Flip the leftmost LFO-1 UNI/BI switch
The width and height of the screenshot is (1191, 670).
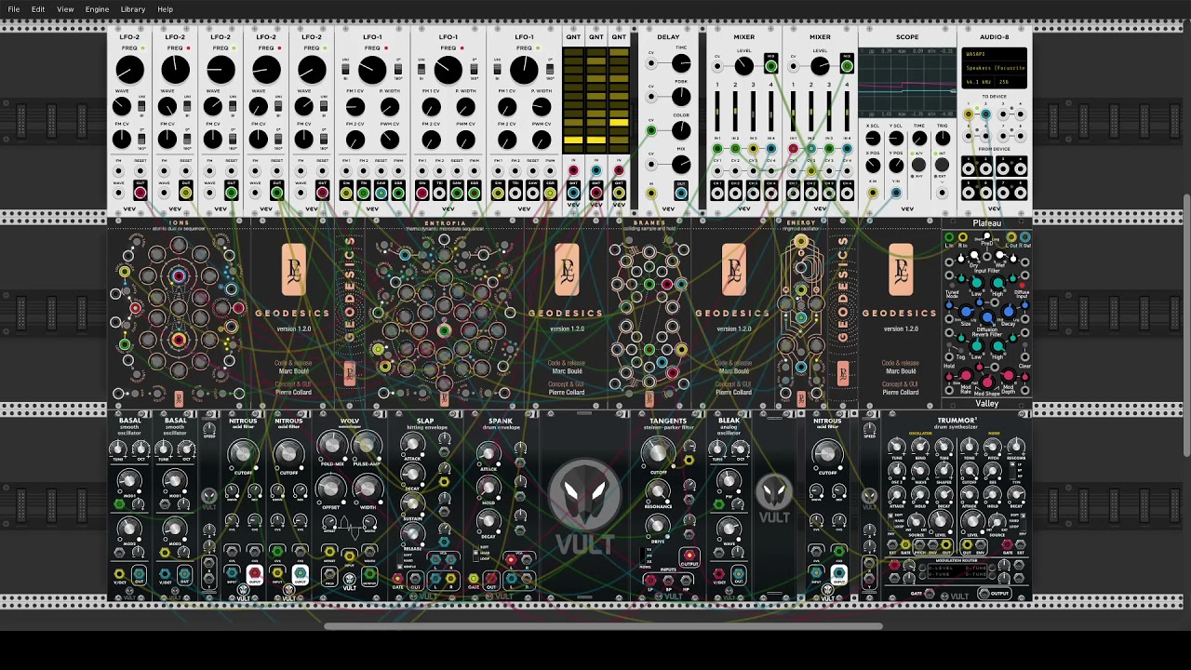346,70
